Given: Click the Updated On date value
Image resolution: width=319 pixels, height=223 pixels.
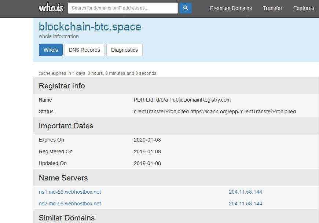Looking at the screenshot, I should (x=147, y=163).
